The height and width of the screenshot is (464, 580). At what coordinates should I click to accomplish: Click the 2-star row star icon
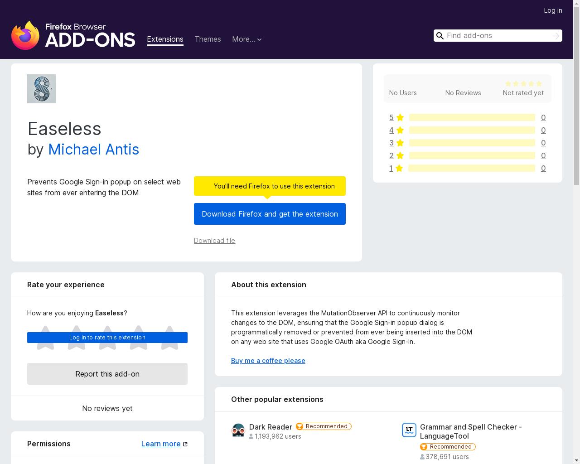400,155
